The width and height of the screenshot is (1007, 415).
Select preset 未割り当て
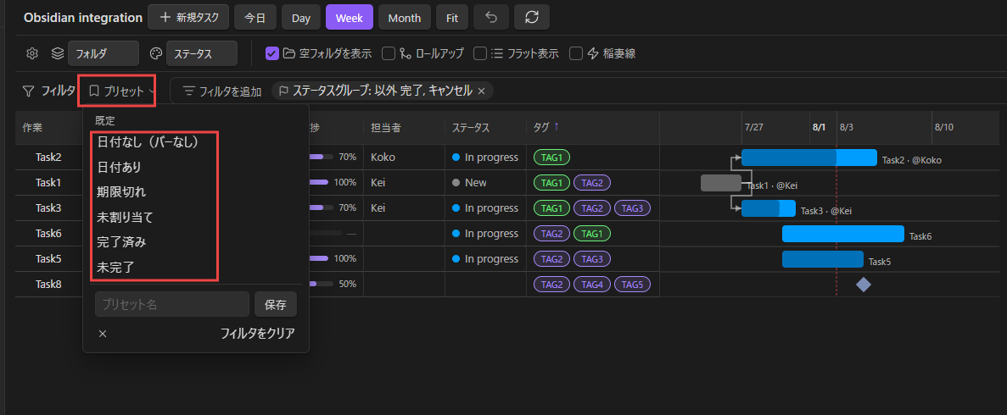126,217
